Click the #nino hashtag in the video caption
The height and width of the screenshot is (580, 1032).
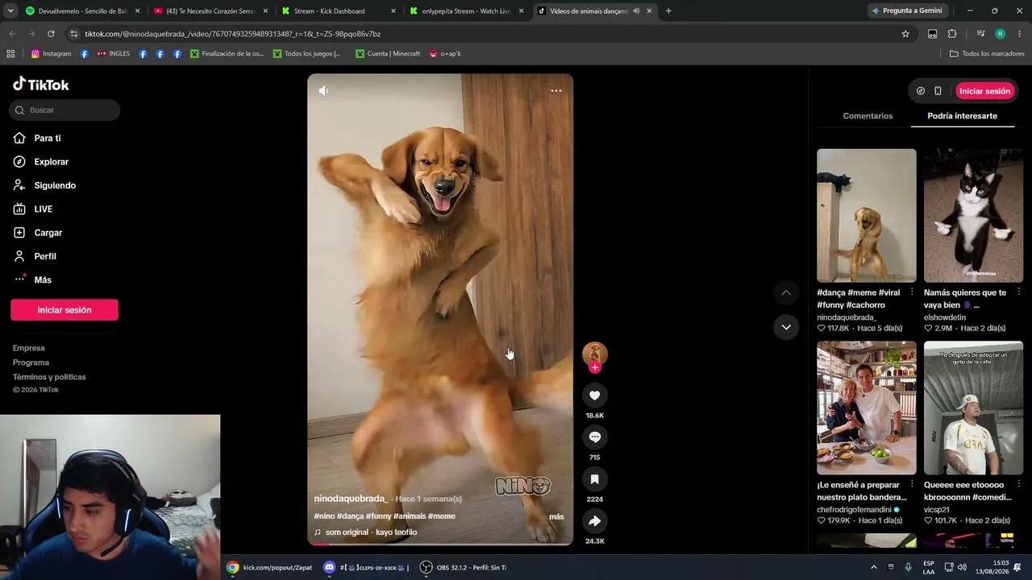(324, 516)
